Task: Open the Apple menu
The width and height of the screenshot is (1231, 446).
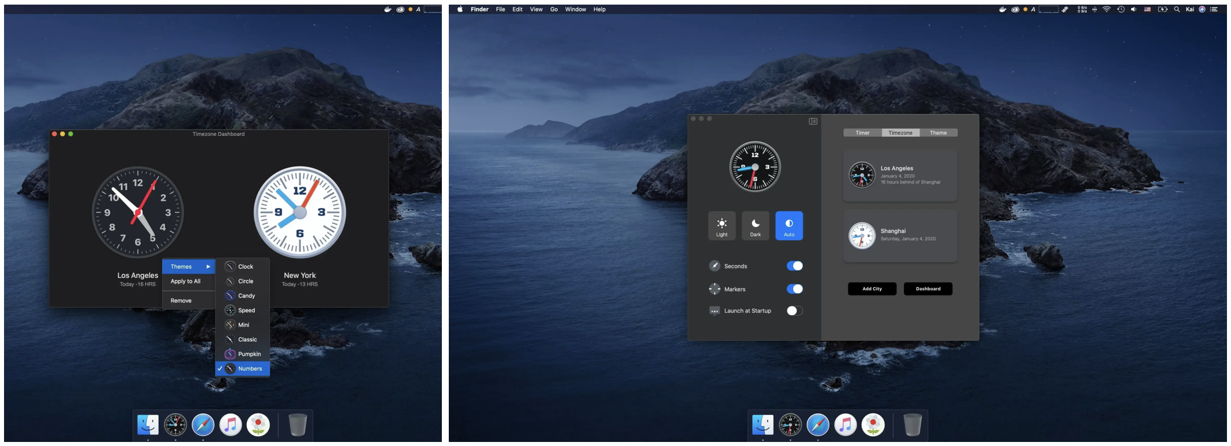Action: (x=460, y=9)
